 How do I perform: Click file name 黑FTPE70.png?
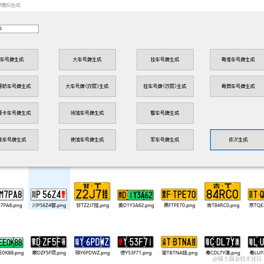179,205
